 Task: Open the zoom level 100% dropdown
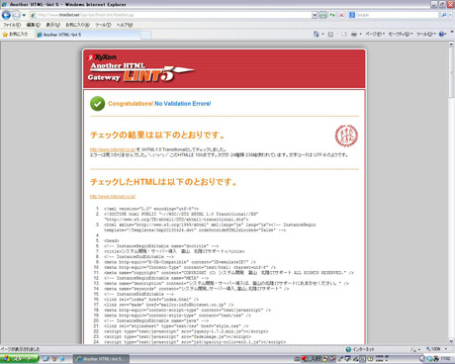coord(437,349)
